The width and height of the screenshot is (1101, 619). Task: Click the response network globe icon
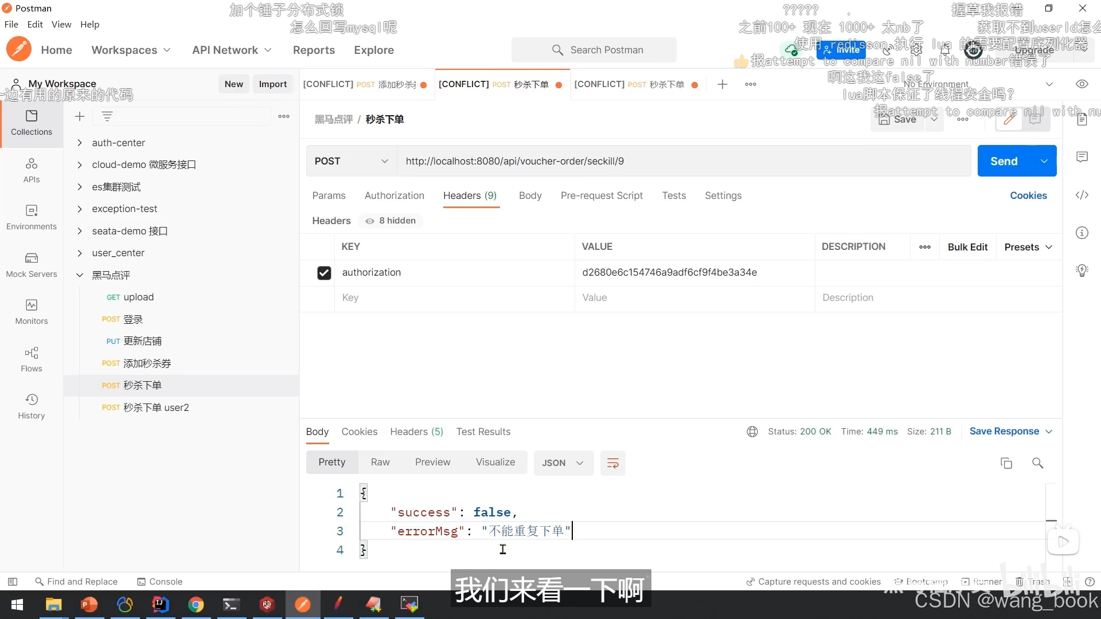pos(752,432)
